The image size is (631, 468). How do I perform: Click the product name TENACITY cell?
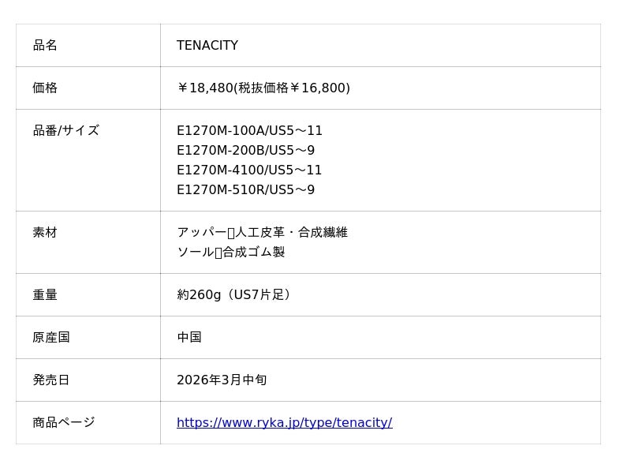(x=207, y=46)
